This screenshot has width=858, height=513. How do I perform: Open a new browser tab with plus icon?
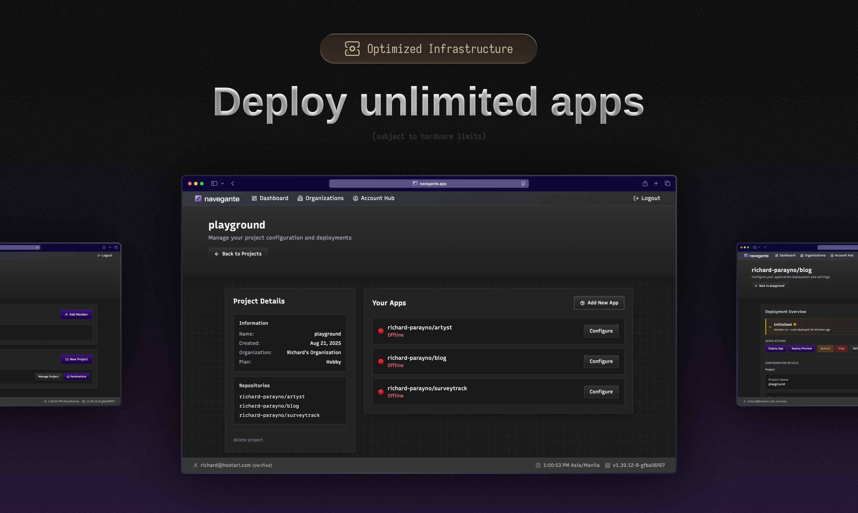pos(656,184)
